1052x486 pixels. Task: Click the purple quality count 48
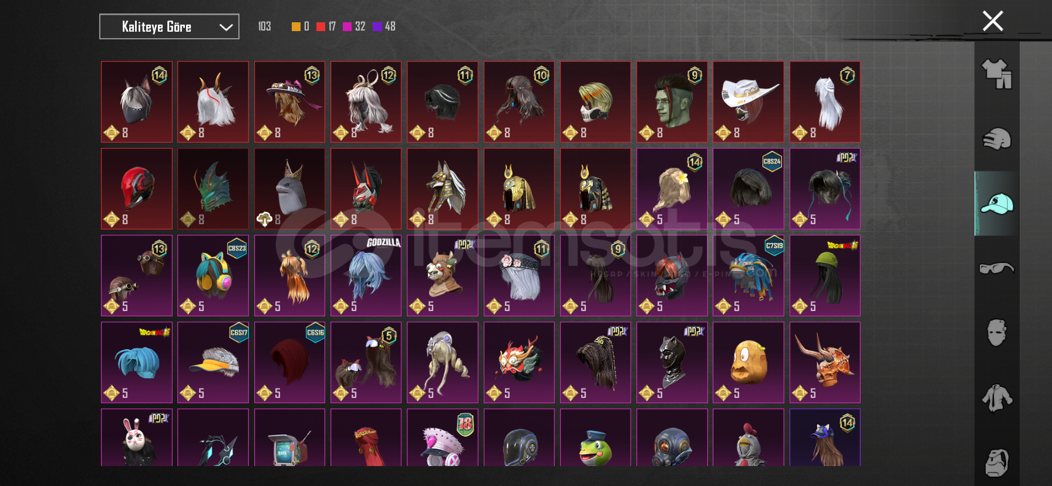coord(390,26)
